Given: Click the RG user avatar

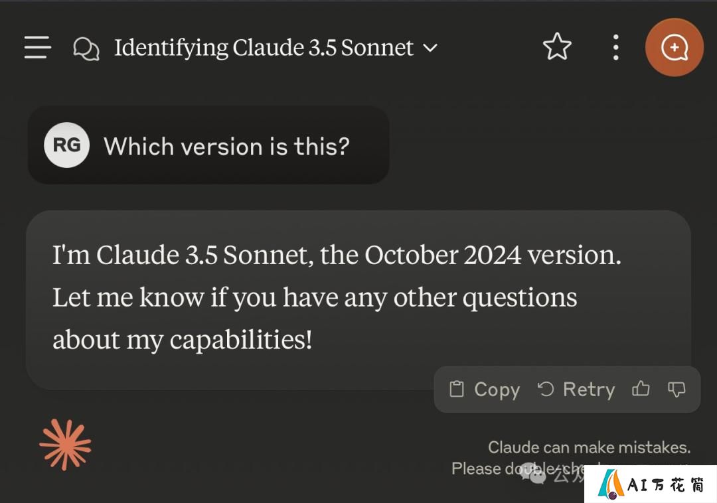Looking at the screenshot, I should [x=67, y=145].
